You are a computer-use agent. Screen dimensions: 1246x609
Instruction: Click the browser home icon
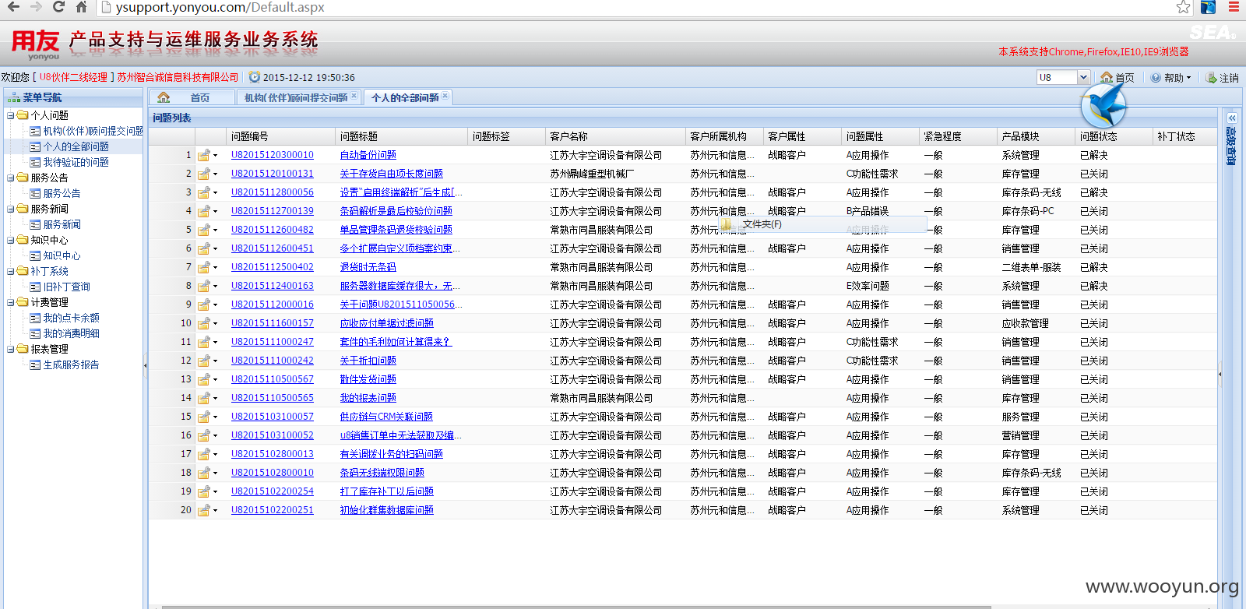[81, 7]
